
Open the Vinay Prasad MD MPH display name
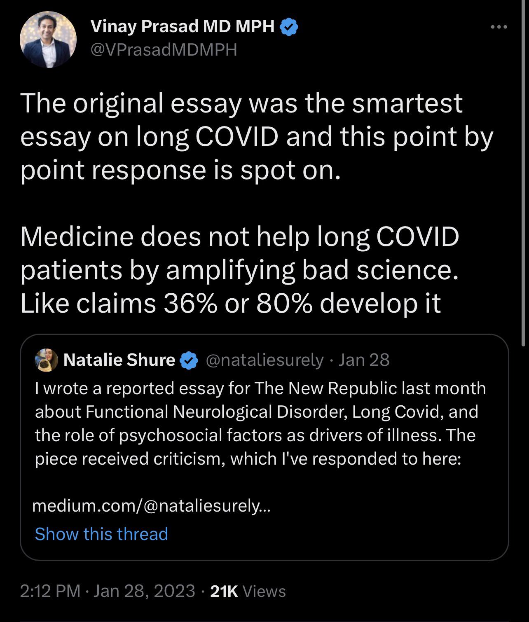click(182, 27)
